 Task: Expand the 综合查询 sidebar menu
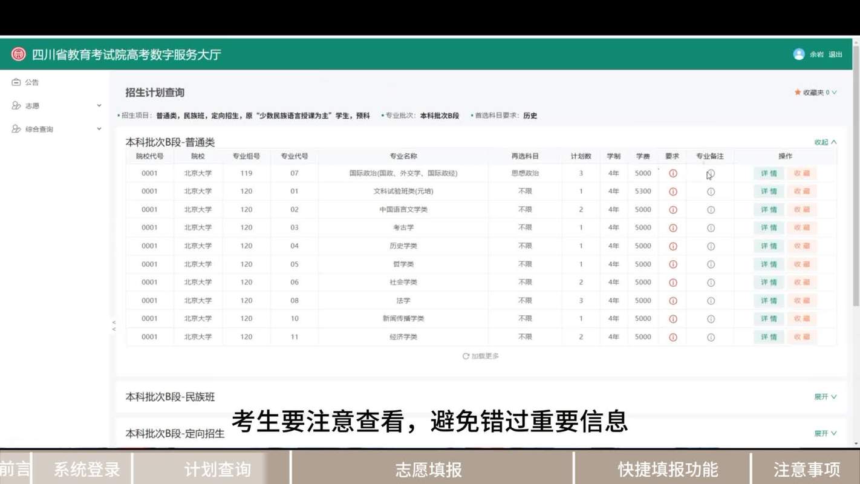tap(57, 129)
